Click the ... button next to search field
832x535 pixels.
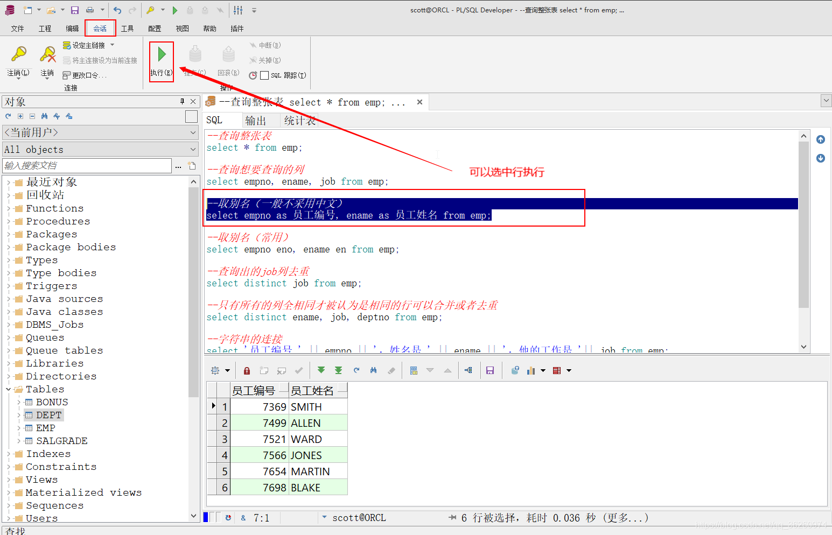point(178,166)
